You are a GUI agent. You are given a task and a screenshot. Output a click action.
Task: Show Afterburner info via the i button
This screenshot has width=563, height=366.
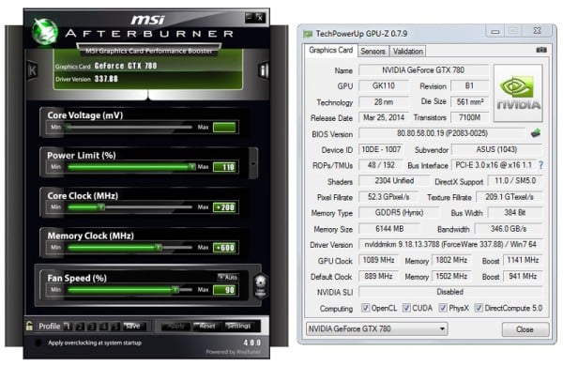264,70
